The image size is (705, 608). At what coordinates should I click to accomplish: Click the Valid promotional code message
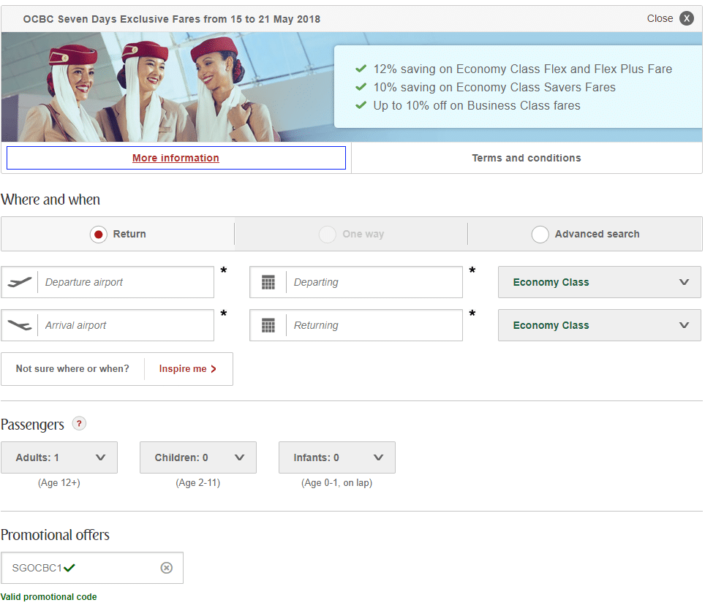pyautogui.click(x=48, y=597)
